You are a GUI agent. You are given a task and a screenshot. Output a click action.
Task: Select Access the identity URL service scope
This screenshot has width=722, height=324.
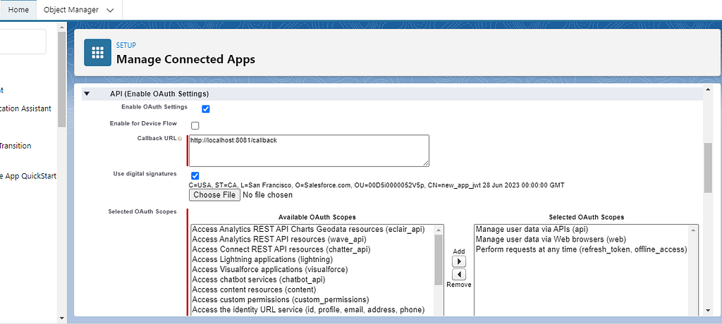[x=308, y=310]
